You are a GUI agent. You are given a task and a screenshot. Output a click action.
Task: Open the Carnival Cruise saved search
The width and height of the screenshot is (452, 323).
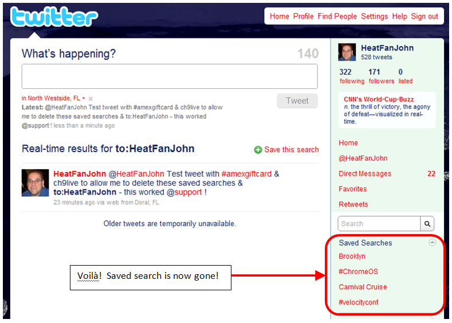363,287
